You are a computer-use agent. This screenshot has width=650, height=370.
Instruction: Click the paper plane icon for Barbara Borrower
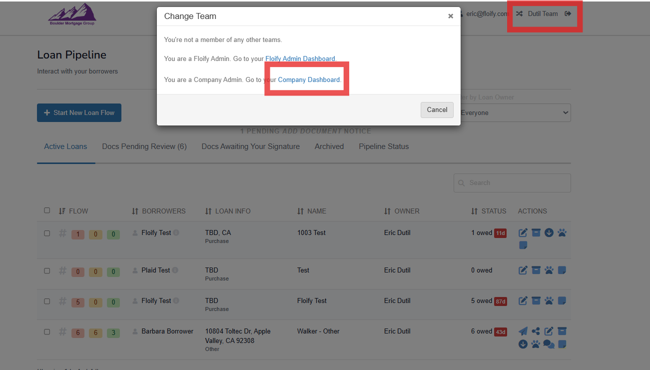tap(523, 331)
